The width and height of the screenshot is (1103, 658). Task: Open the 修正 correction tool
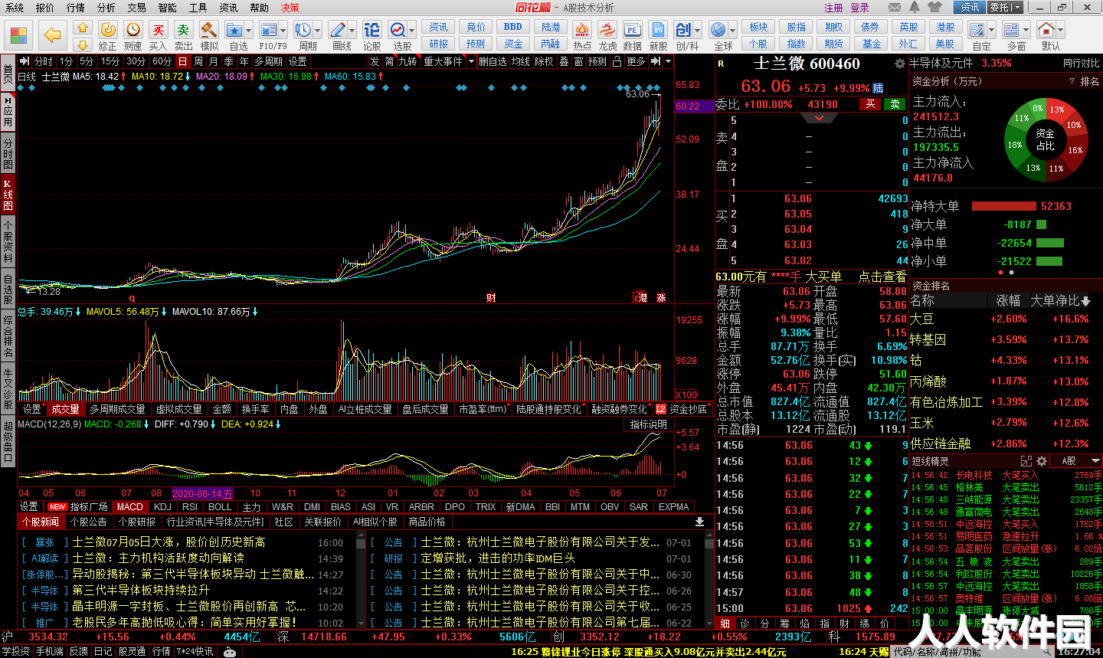click(x=108, y=30)
